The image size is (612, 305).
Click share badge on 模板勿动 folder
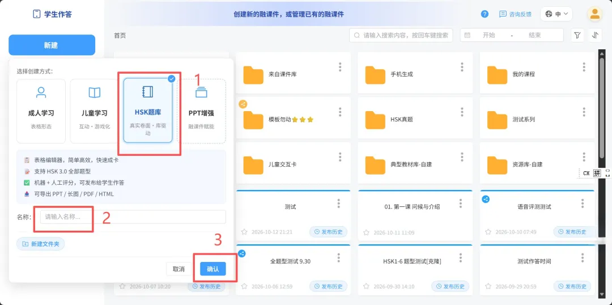(243, 104)
